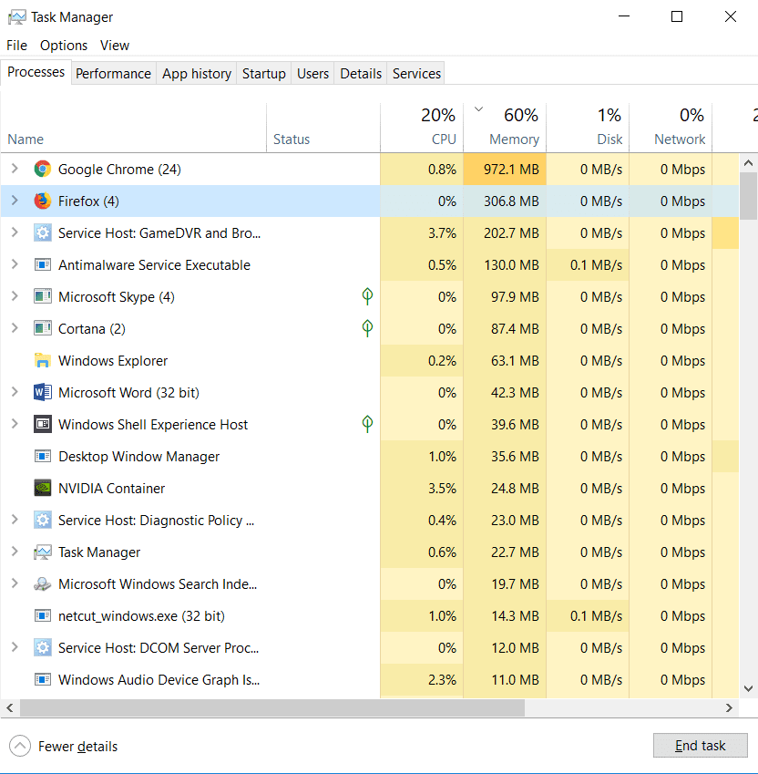Click the Windows Explorer folder icon
Viewport: 758px width, 774px height.
42,360
